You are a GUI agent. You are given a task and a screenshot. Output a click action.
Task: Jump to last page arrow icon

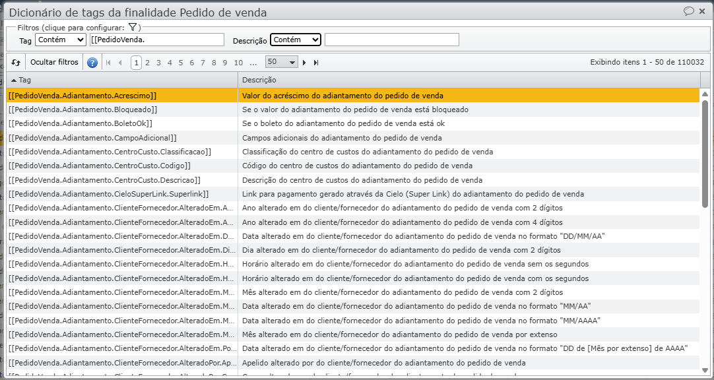point(316,63)
